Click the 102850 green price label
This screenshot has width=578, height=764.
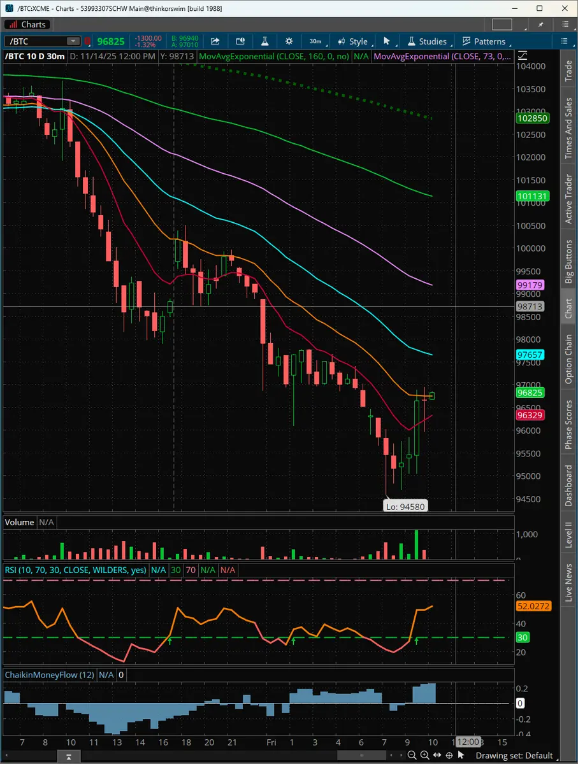pos(533,118)
